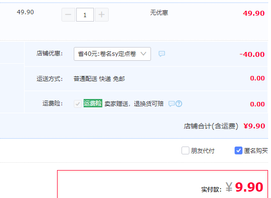Click the 朋友代付 label text
This screenshot has width=271, height=198.
(x=203, y=151)
